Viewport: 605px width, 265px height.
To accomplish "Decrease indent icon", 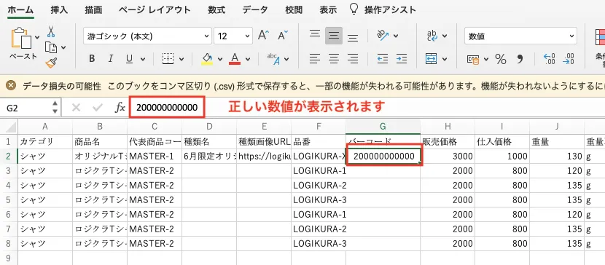I will (383, 58).
